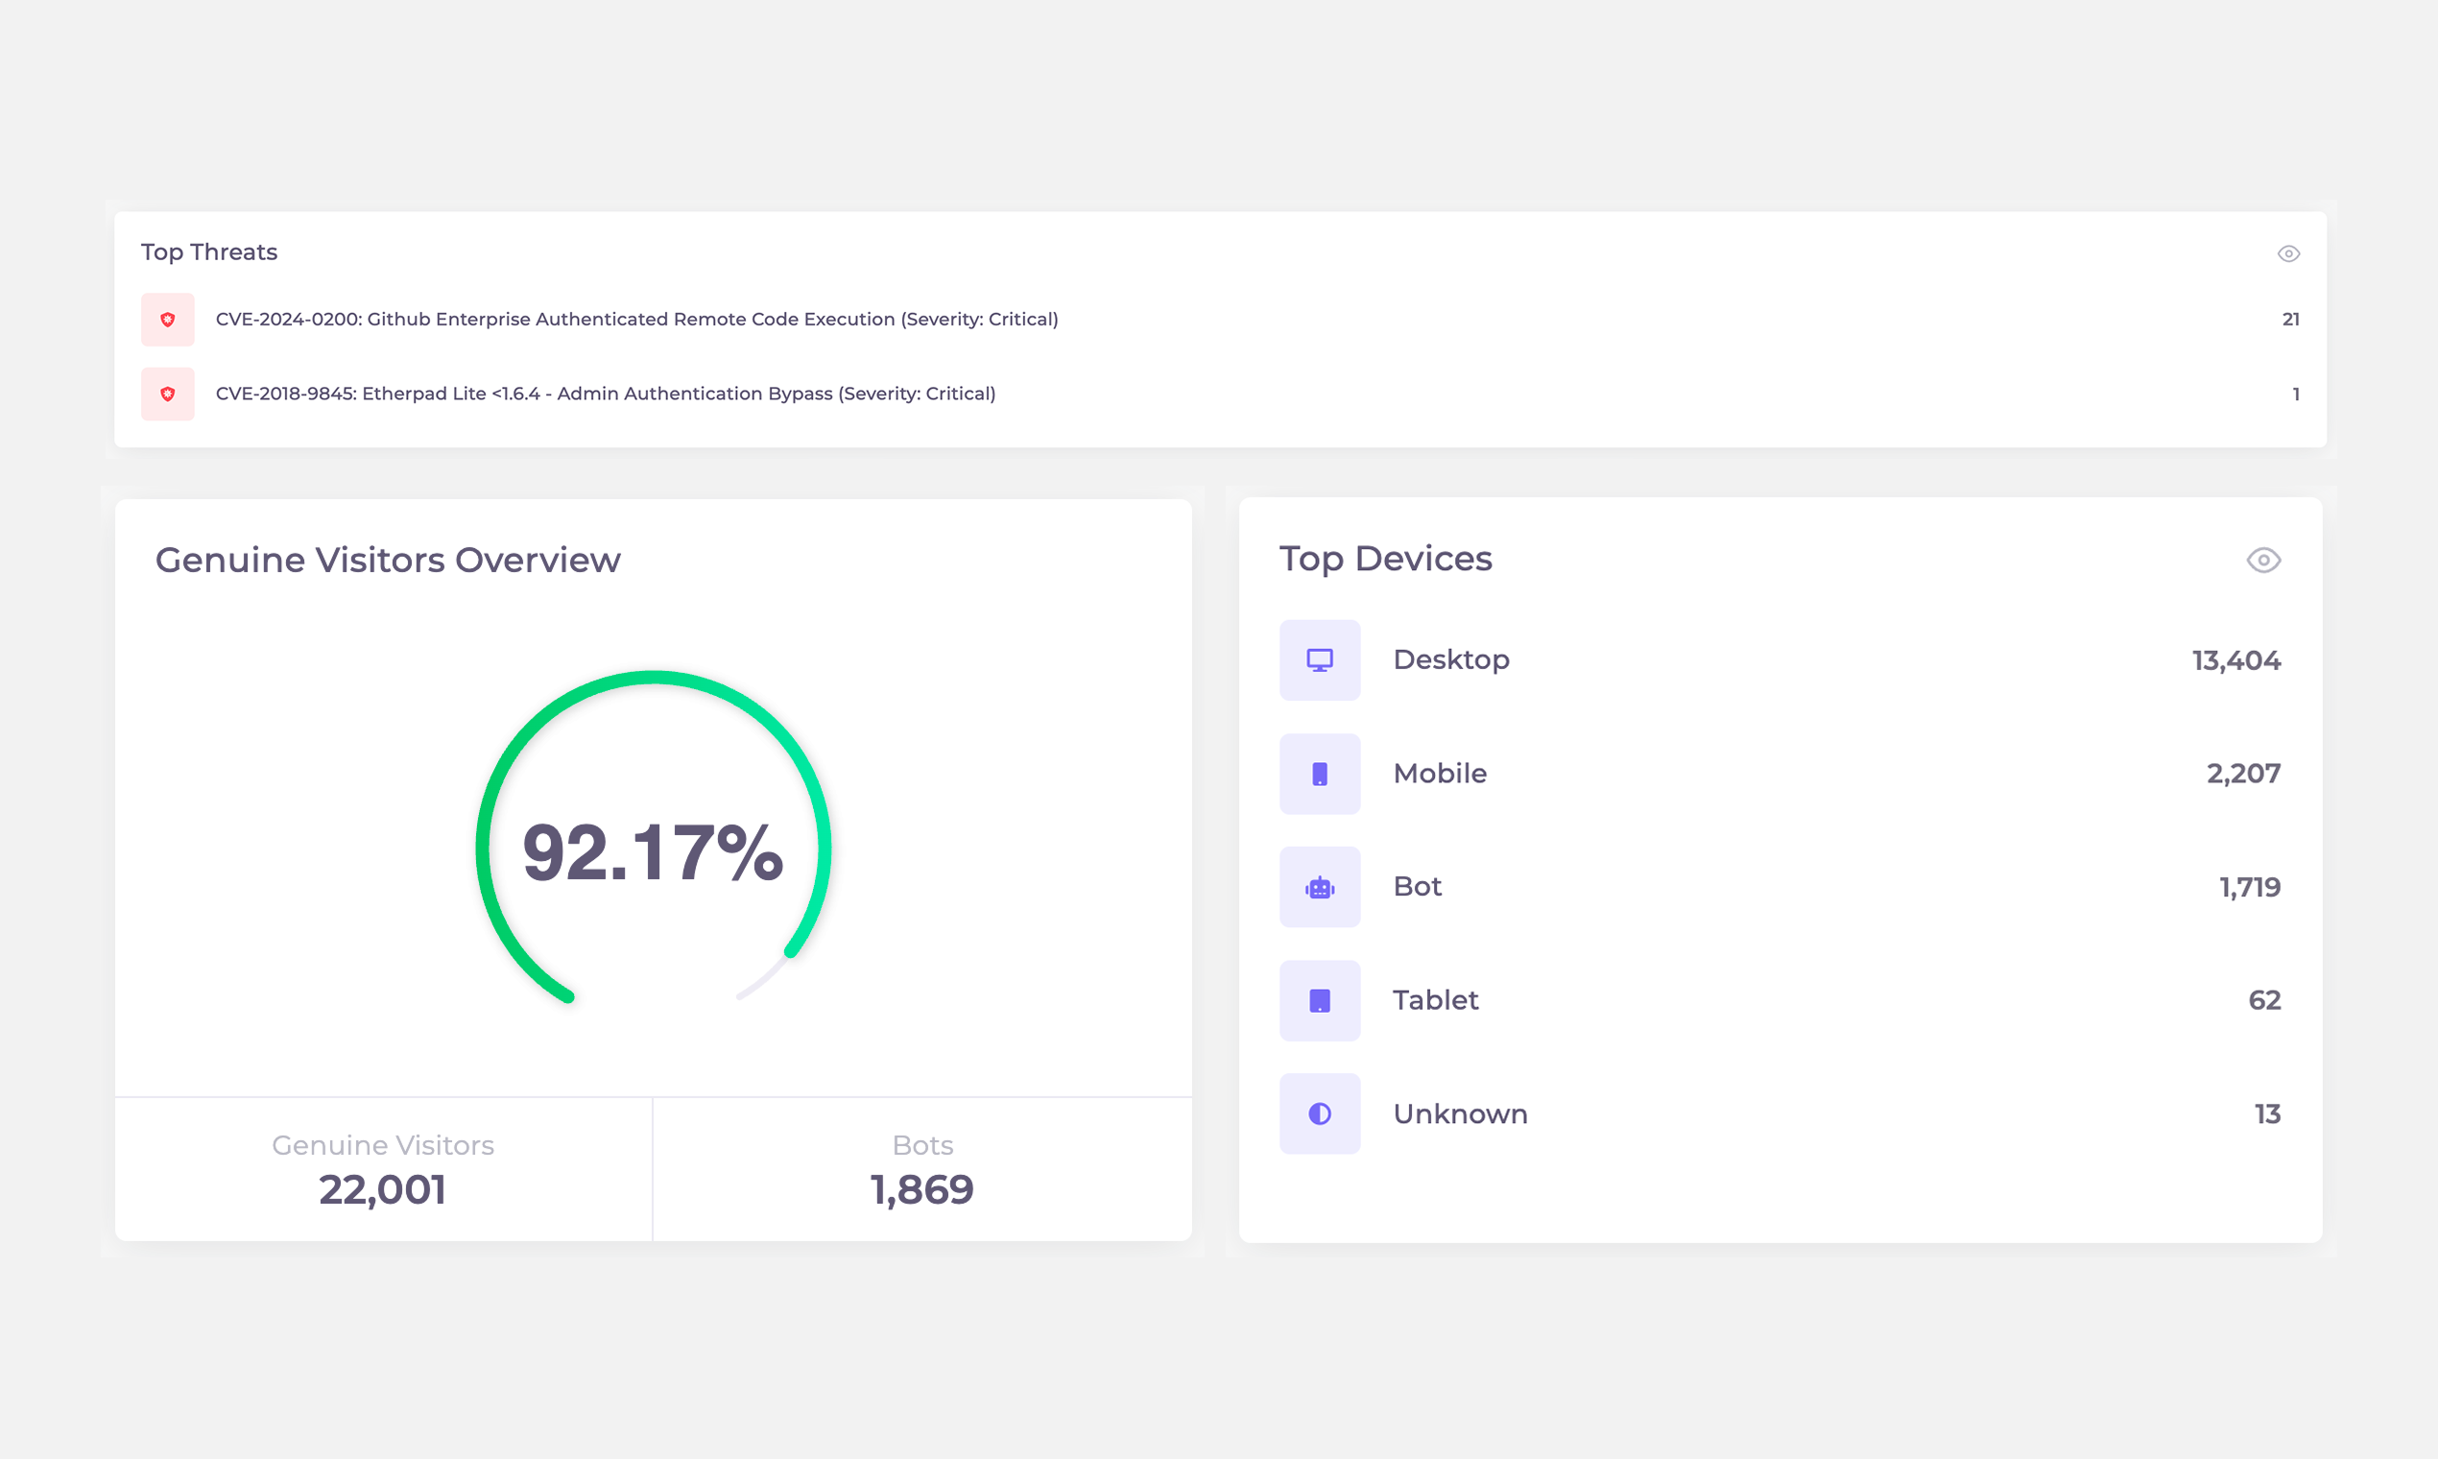The width and height of the screenshot is (2438, 1459).
Task: Open the Etherpad Lite Authentication Bypass threat
Action: 605,394
